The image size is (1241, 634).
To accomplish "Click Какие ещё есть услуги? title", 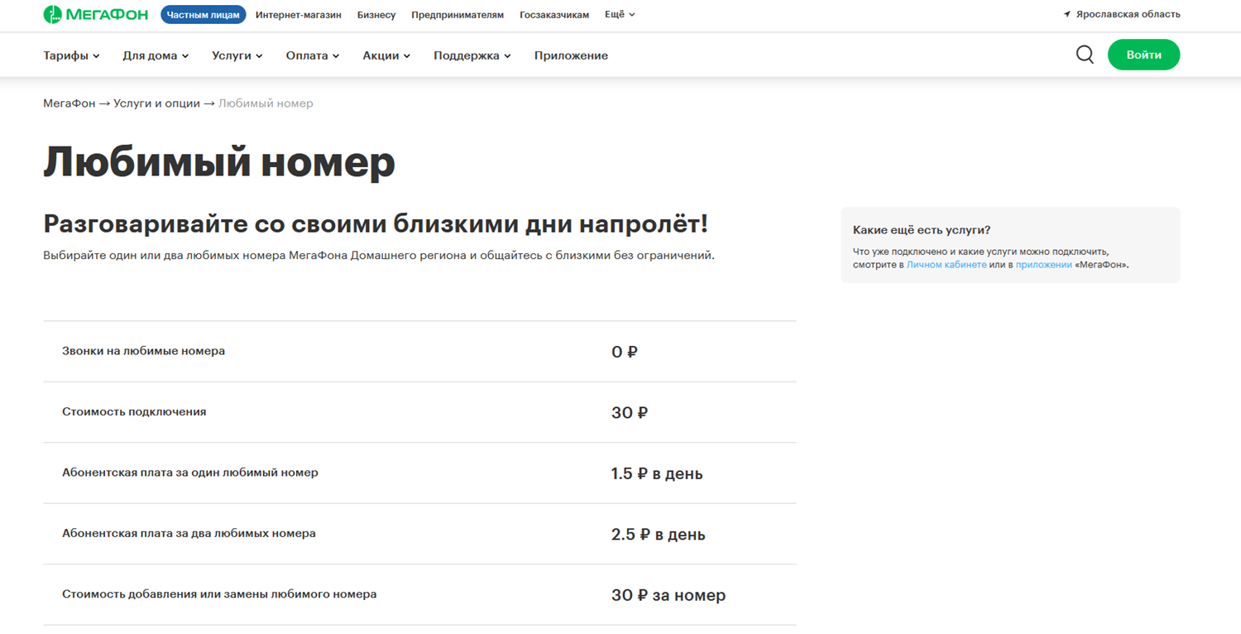I will click(922, 230).
